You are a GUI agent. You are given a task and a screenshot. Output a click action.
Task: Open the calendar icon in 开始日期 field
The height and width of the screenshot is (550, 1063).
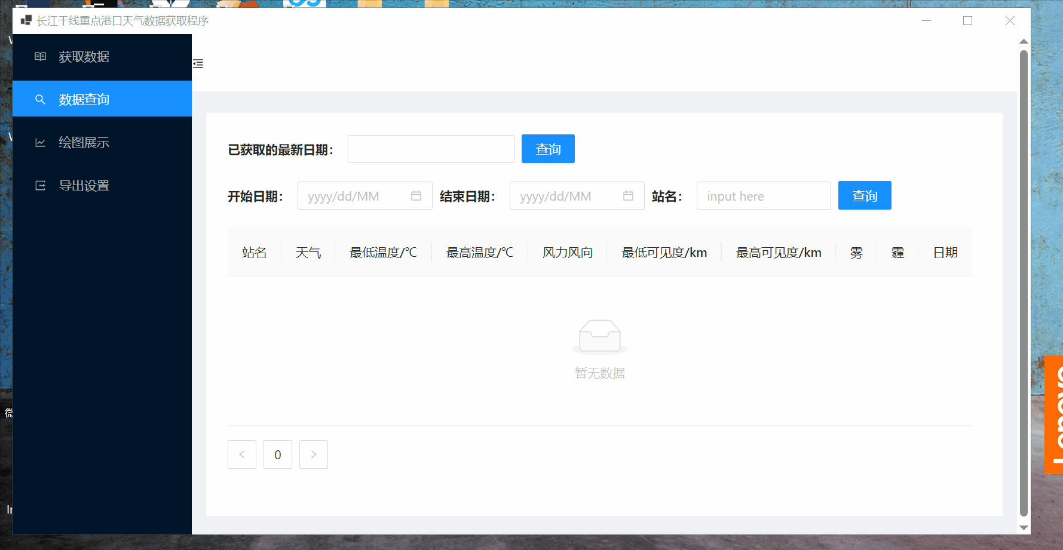coord(416,195)
